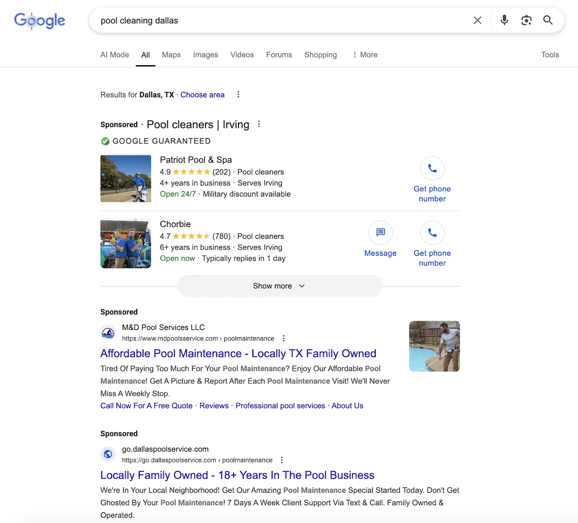The image size is (578, 523).
Task: Open the Shopping tab
Action: pos(321,55)
